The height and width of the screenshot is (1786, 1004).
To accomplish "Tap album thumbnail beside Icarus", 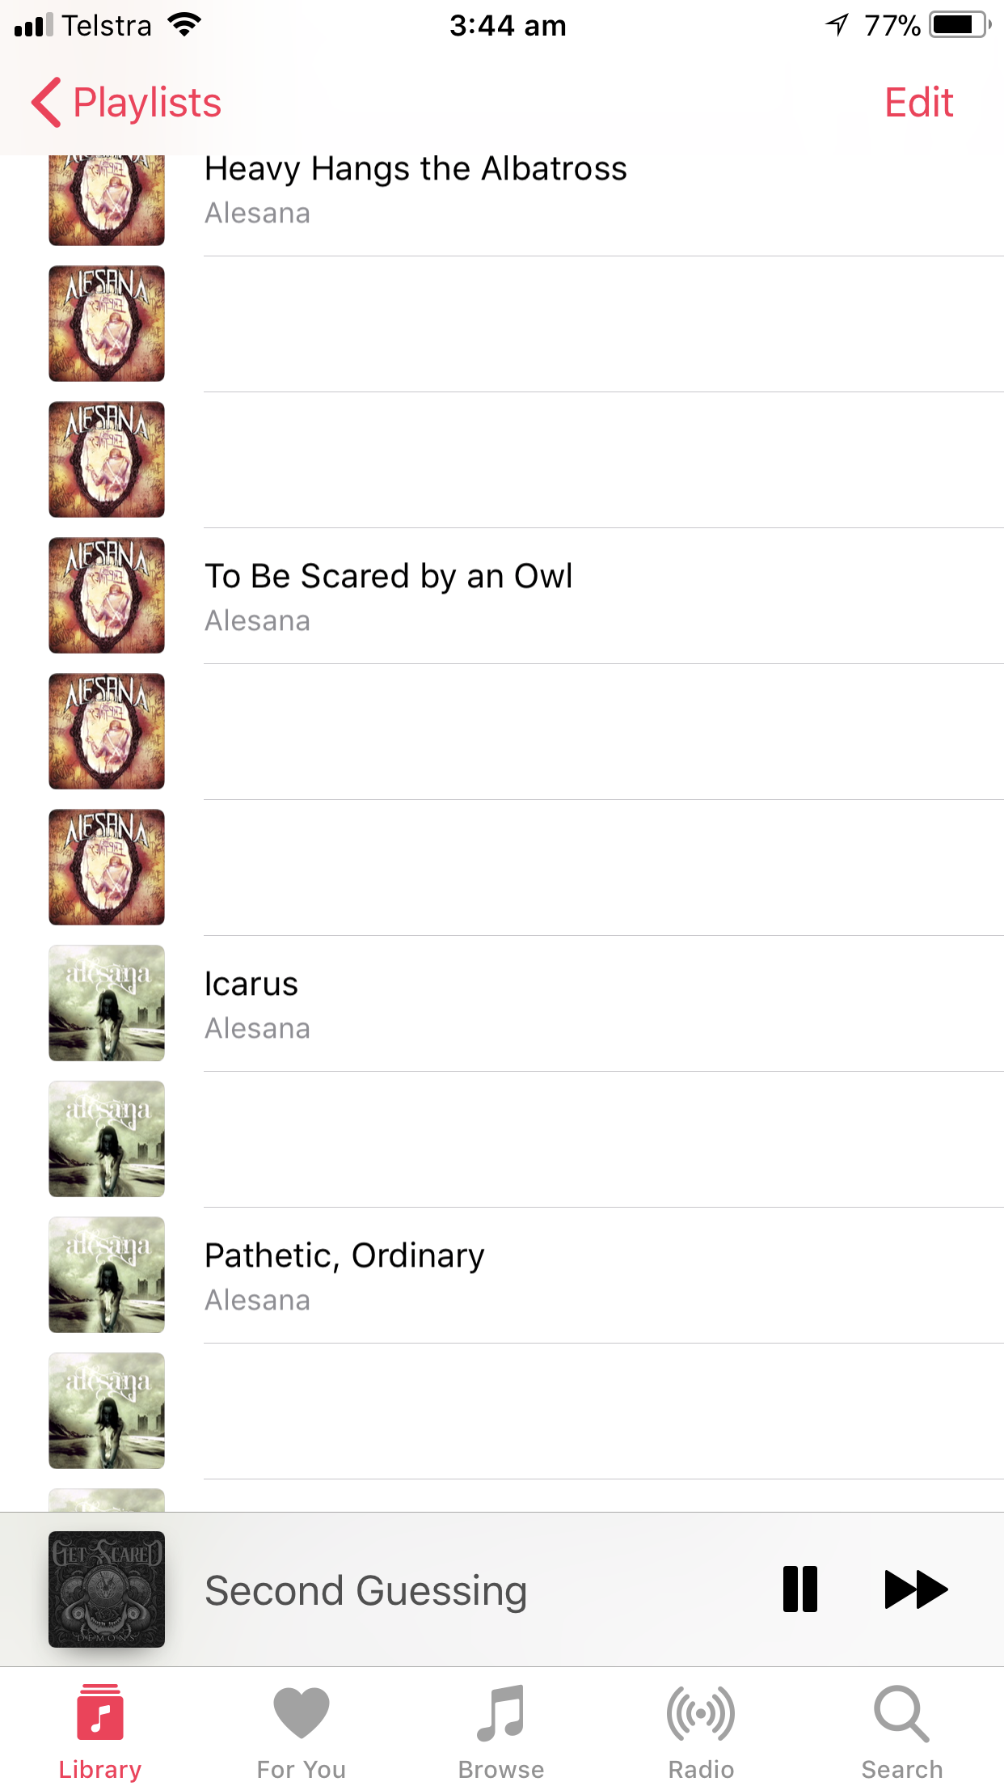I will [x=107, y=1003].
